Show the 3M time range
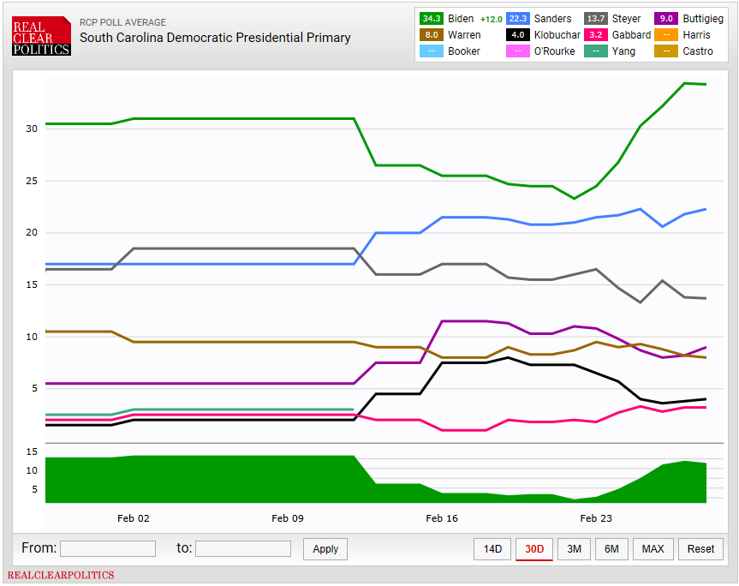This screenshot has height=586, width=739. (574, 549)
